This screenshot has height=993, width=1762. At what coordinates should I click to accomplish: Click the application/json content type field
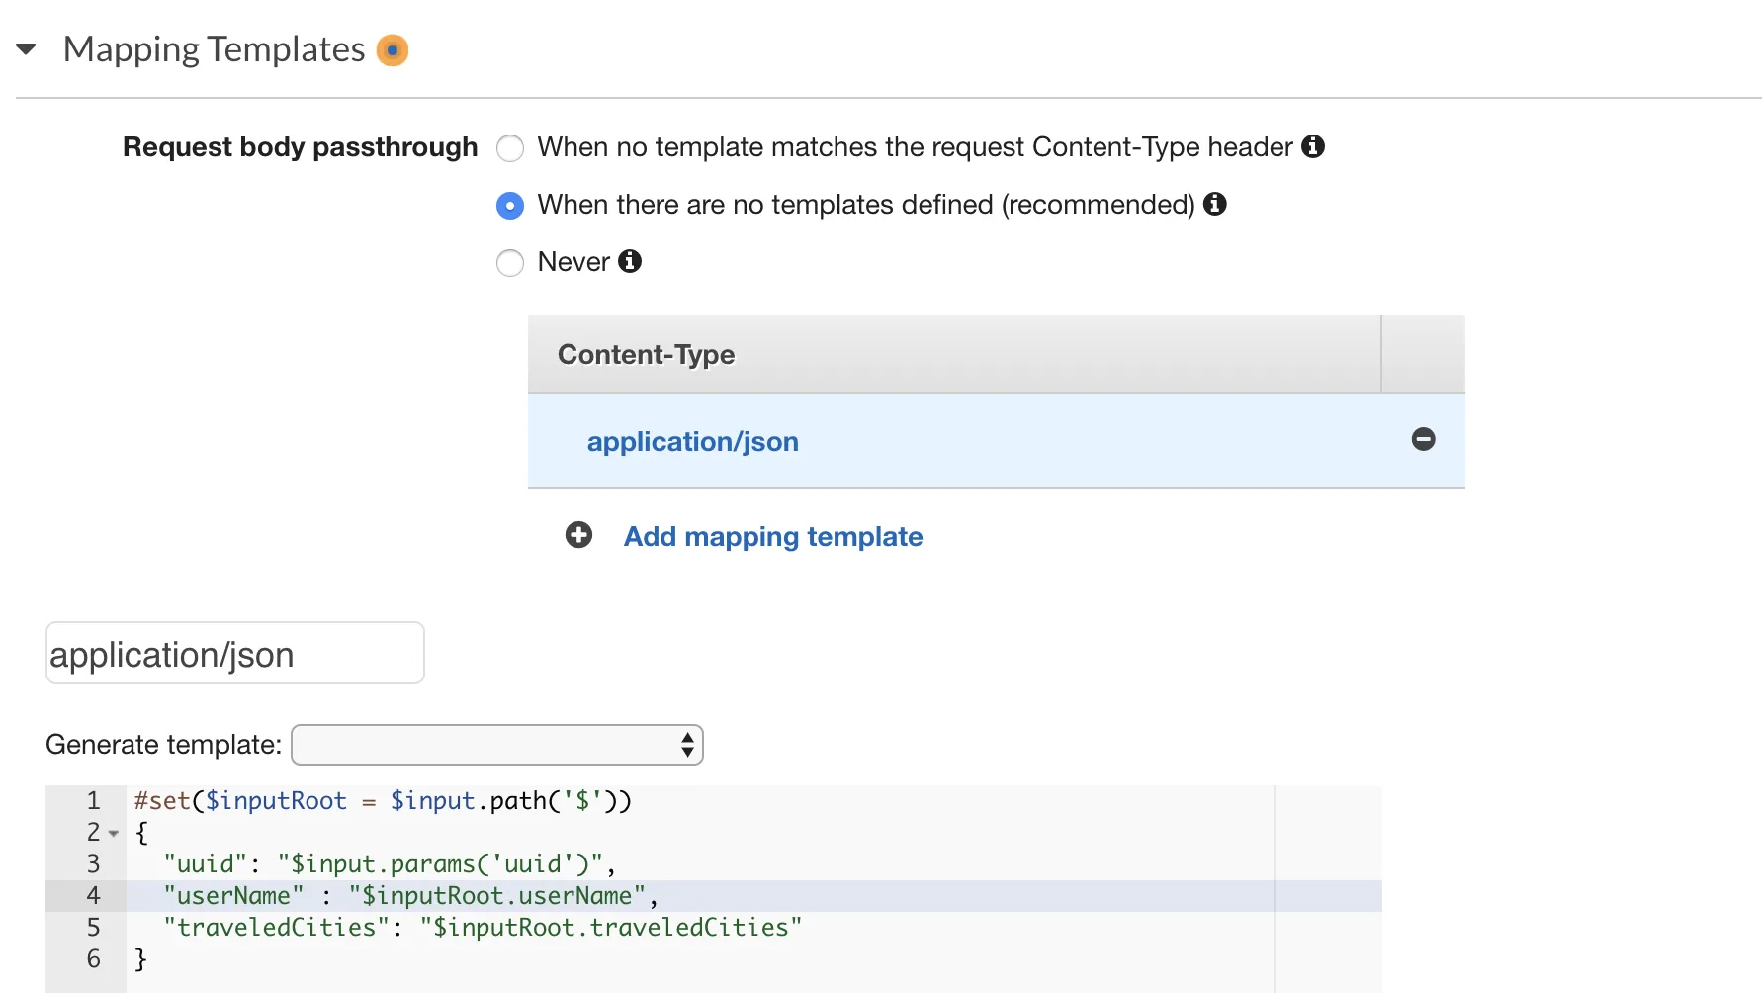pos(234,654)
